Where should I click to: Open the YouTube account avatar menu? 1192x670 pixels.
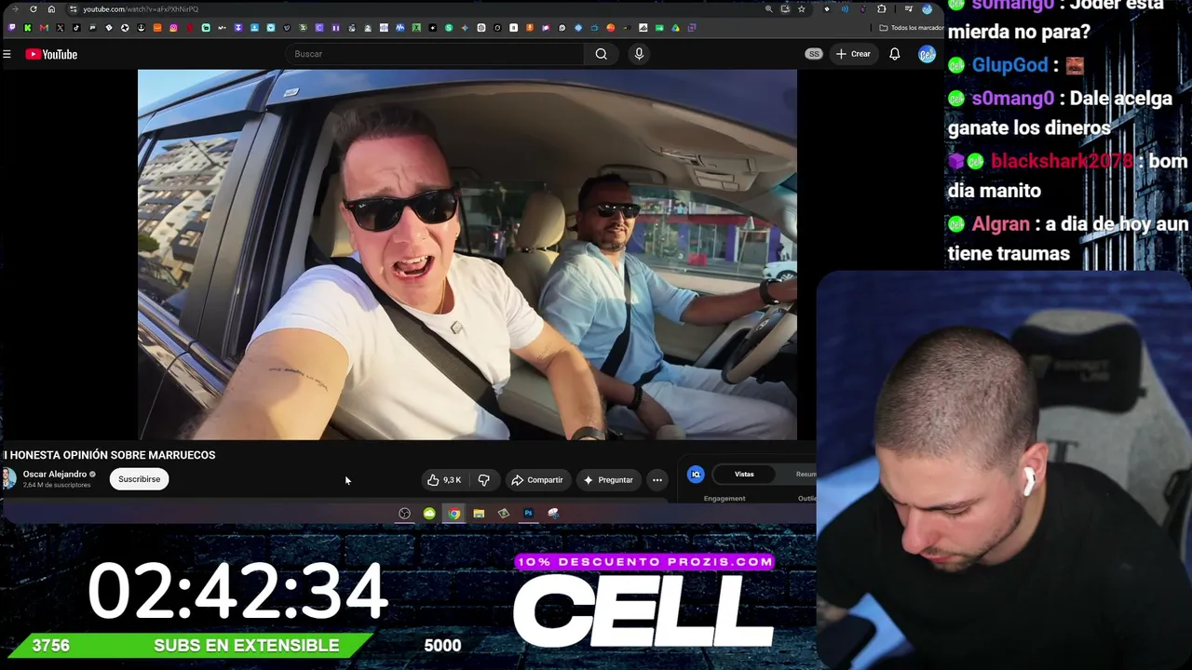[927, 54]
